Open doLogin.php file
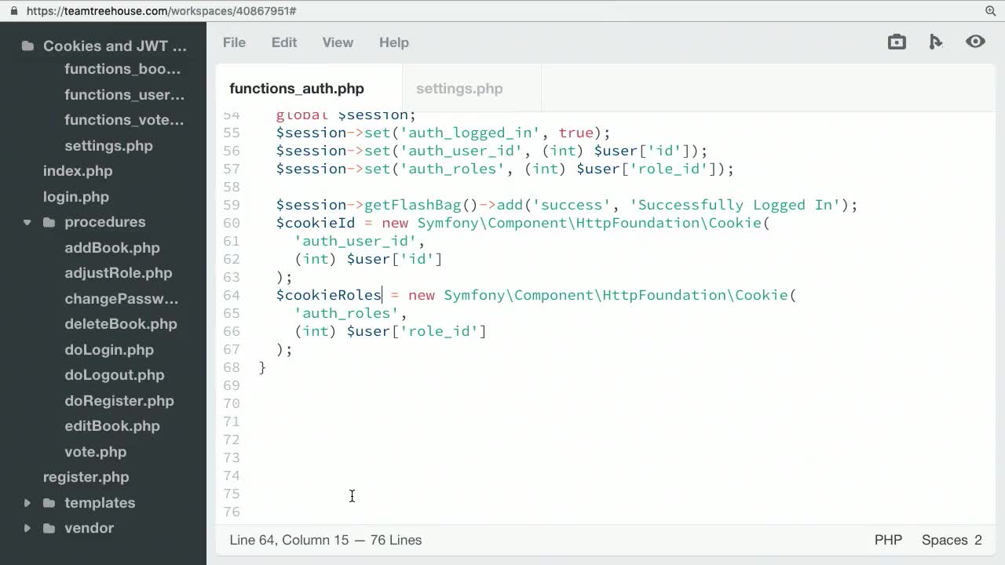The image size is (1005, 565). pos(109,350)
